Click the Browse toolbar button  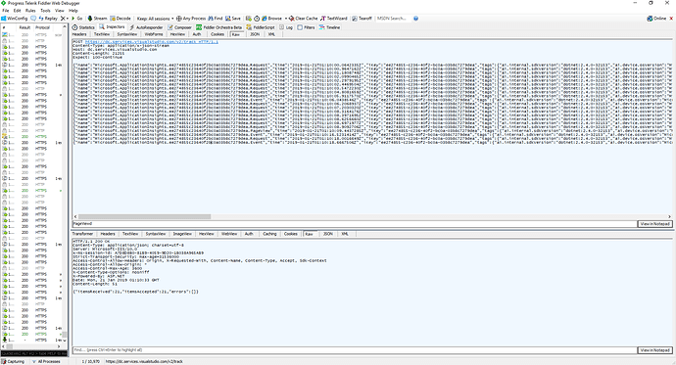[x=271, y=19]
